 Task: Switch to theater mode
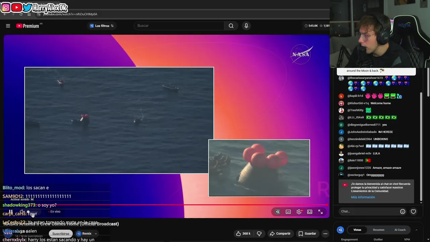pos(310,212)
